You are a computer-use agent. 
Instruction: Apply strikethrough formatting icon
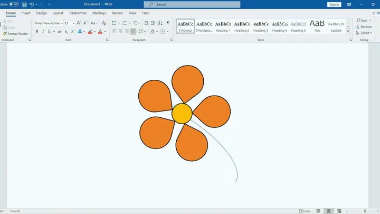[60, 32]
